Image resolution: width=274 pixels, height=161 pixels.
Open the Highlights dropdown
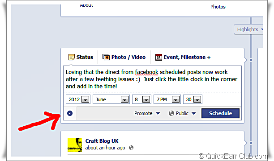249,29
